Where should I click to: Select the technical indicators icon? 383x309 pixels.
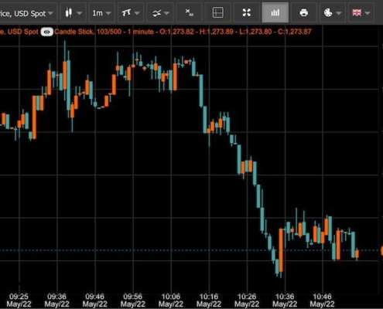(126, 12)
